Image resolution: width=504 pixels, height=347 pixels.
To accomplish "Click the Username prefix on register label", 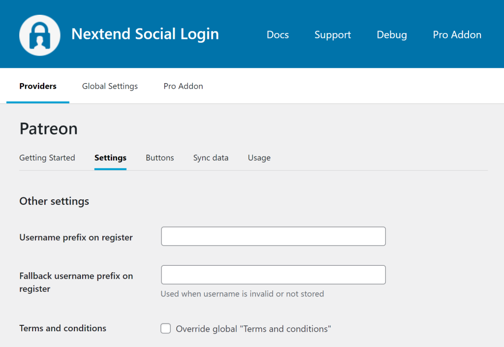I will (76, 237).
